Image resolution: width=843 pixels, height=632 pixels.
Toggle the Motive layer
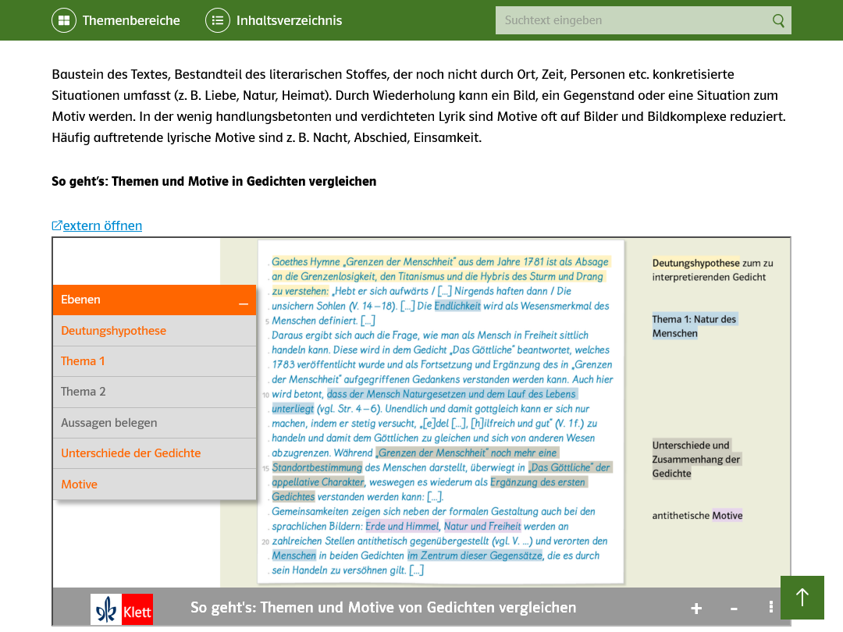[x=155, y=485]
